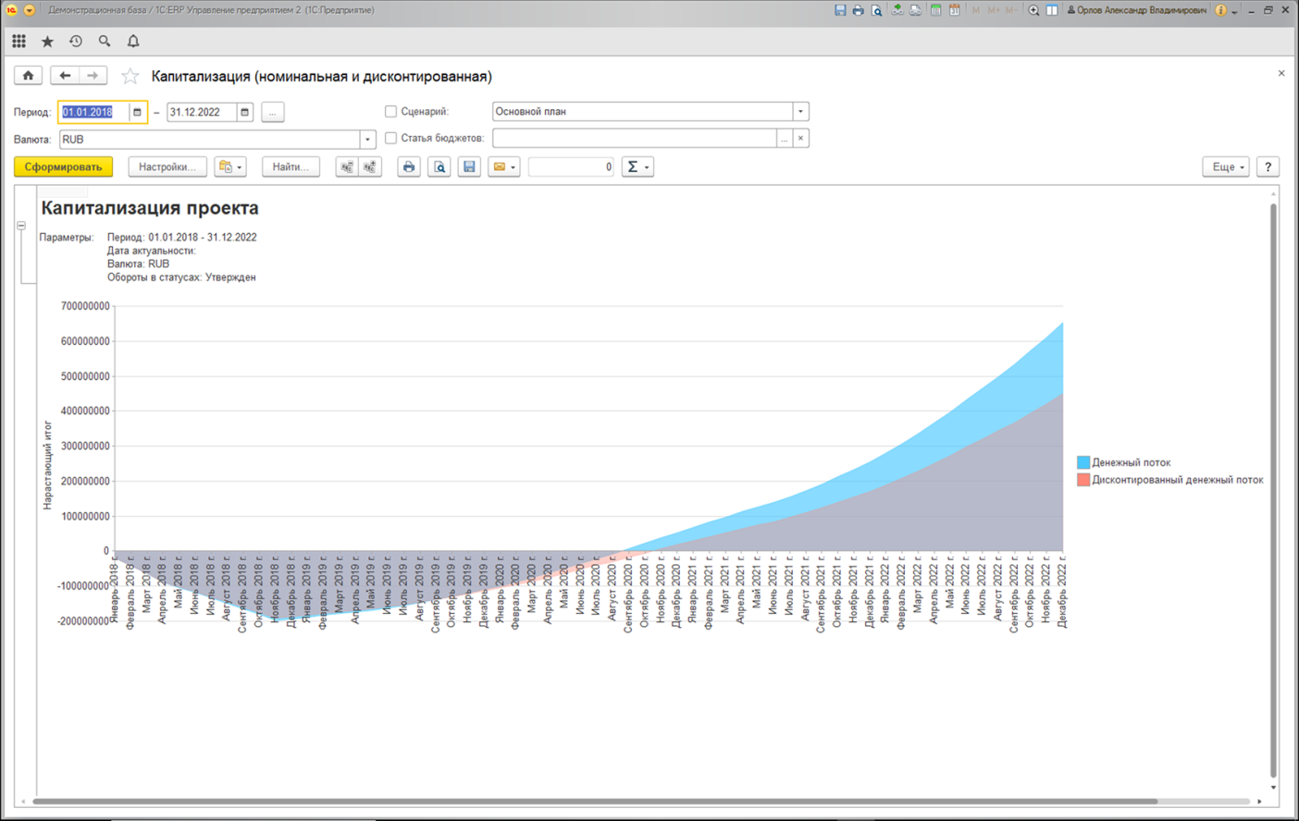Enable the Статья бюджетов checkbox
The height and width of the screenshot is (821, 1299).
(x=390, y=138)
